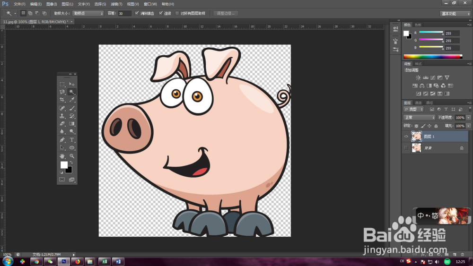Change screen mode button in toolbox
The width and height of the screenshot is (473, 266).
pos(71,180)
